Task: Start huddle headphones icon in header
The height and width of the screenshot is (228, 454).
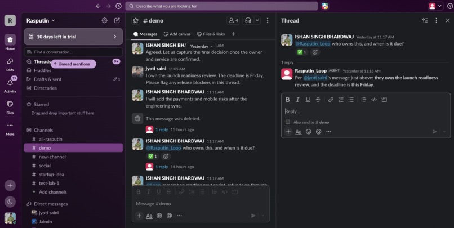Action: point(248,20)
